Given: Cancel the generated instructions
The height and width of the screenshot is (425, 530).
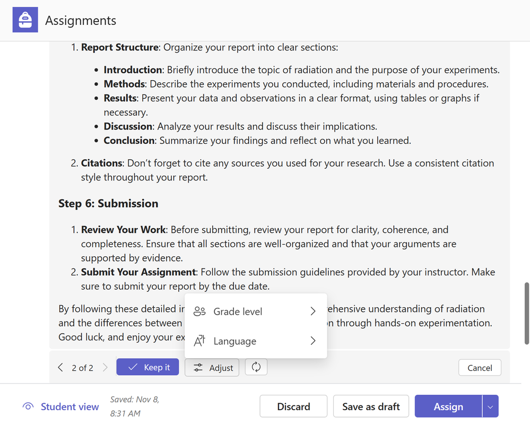Looking at the screenshot, I should coord(480,368).
